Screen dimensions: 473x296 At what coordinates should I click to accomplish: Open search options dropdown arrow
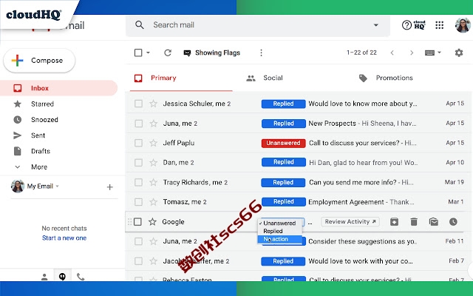[x=376, y=25]
